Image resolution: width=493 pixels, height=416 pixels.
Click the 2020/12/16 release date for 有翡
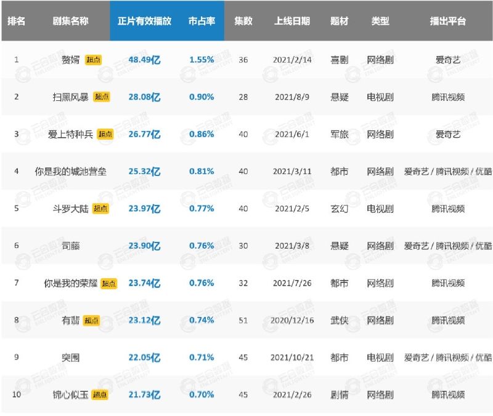292,320
